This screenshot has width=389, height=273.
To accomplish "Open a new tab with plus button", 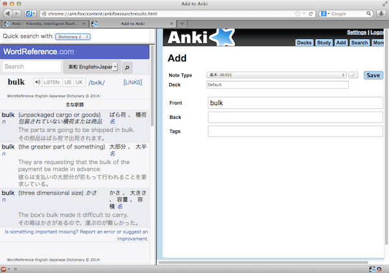I will tap(182, 23).
